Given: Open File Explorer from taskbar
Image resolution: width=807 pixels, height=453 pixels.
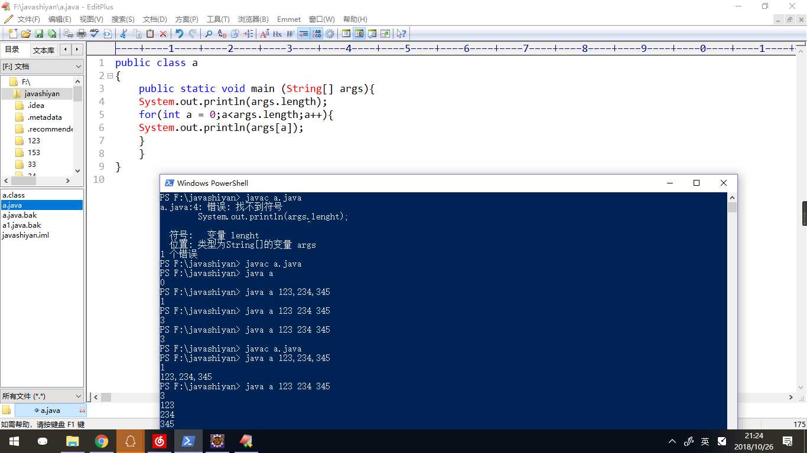Looking at the screenshot, I should (72, 441).
